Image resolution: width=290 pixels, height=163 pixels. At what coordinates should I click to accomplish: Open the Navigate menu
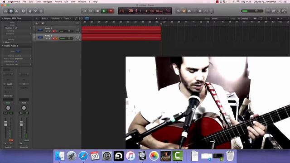[48, 2]
